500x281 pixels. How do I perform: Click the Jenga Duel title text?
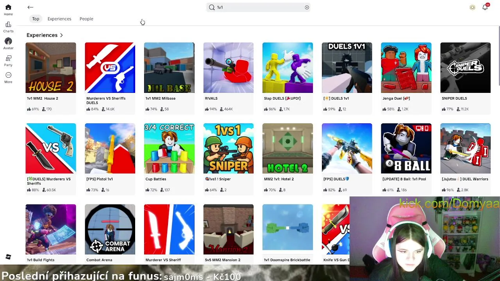coord(396,98)
